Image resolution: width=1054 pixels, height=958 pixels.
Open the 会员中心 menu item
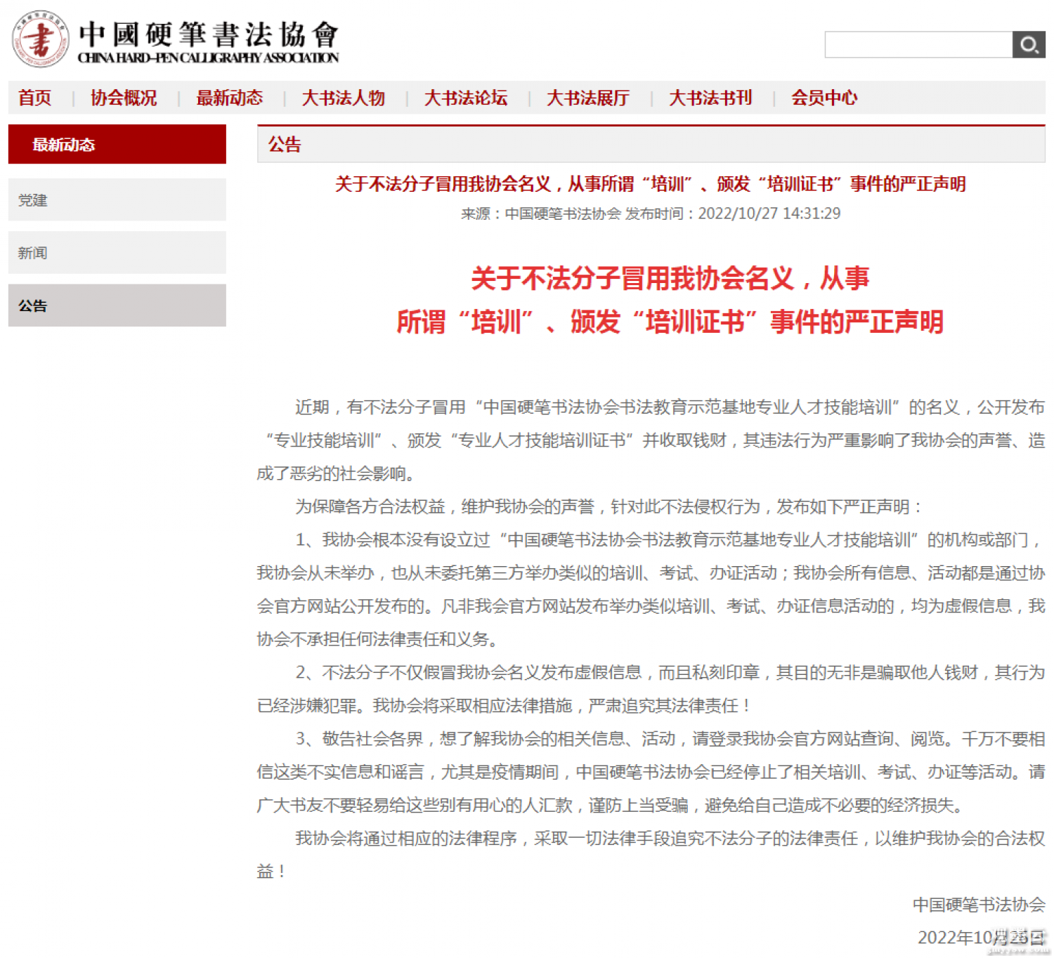pyautogui.click(x=824, y=98)
